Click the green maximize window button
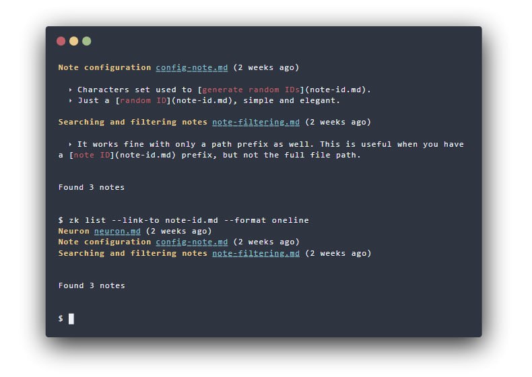Image resolution: width=532 pixels, height=377 pixels. coord(86,41)
